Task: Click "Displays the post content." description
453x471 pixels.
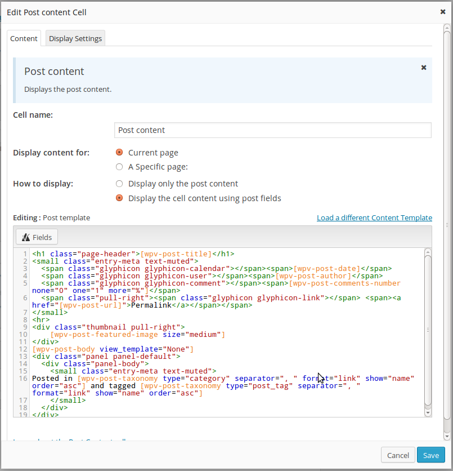Action: (68, 89)
